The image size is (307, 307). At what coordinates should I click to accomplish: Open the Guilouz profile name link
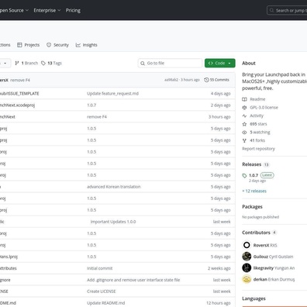[x=260, y=257]
